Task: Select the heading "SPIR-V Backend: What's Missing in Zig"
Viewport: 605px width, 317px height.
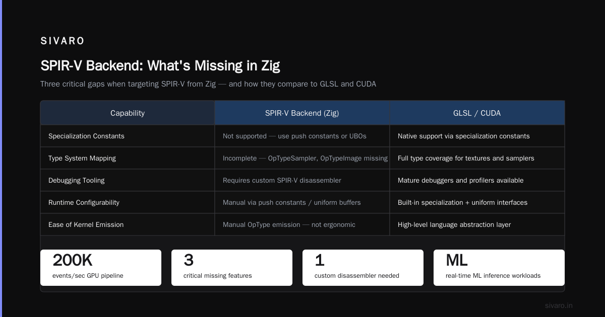Action: (x=160, y=65)
